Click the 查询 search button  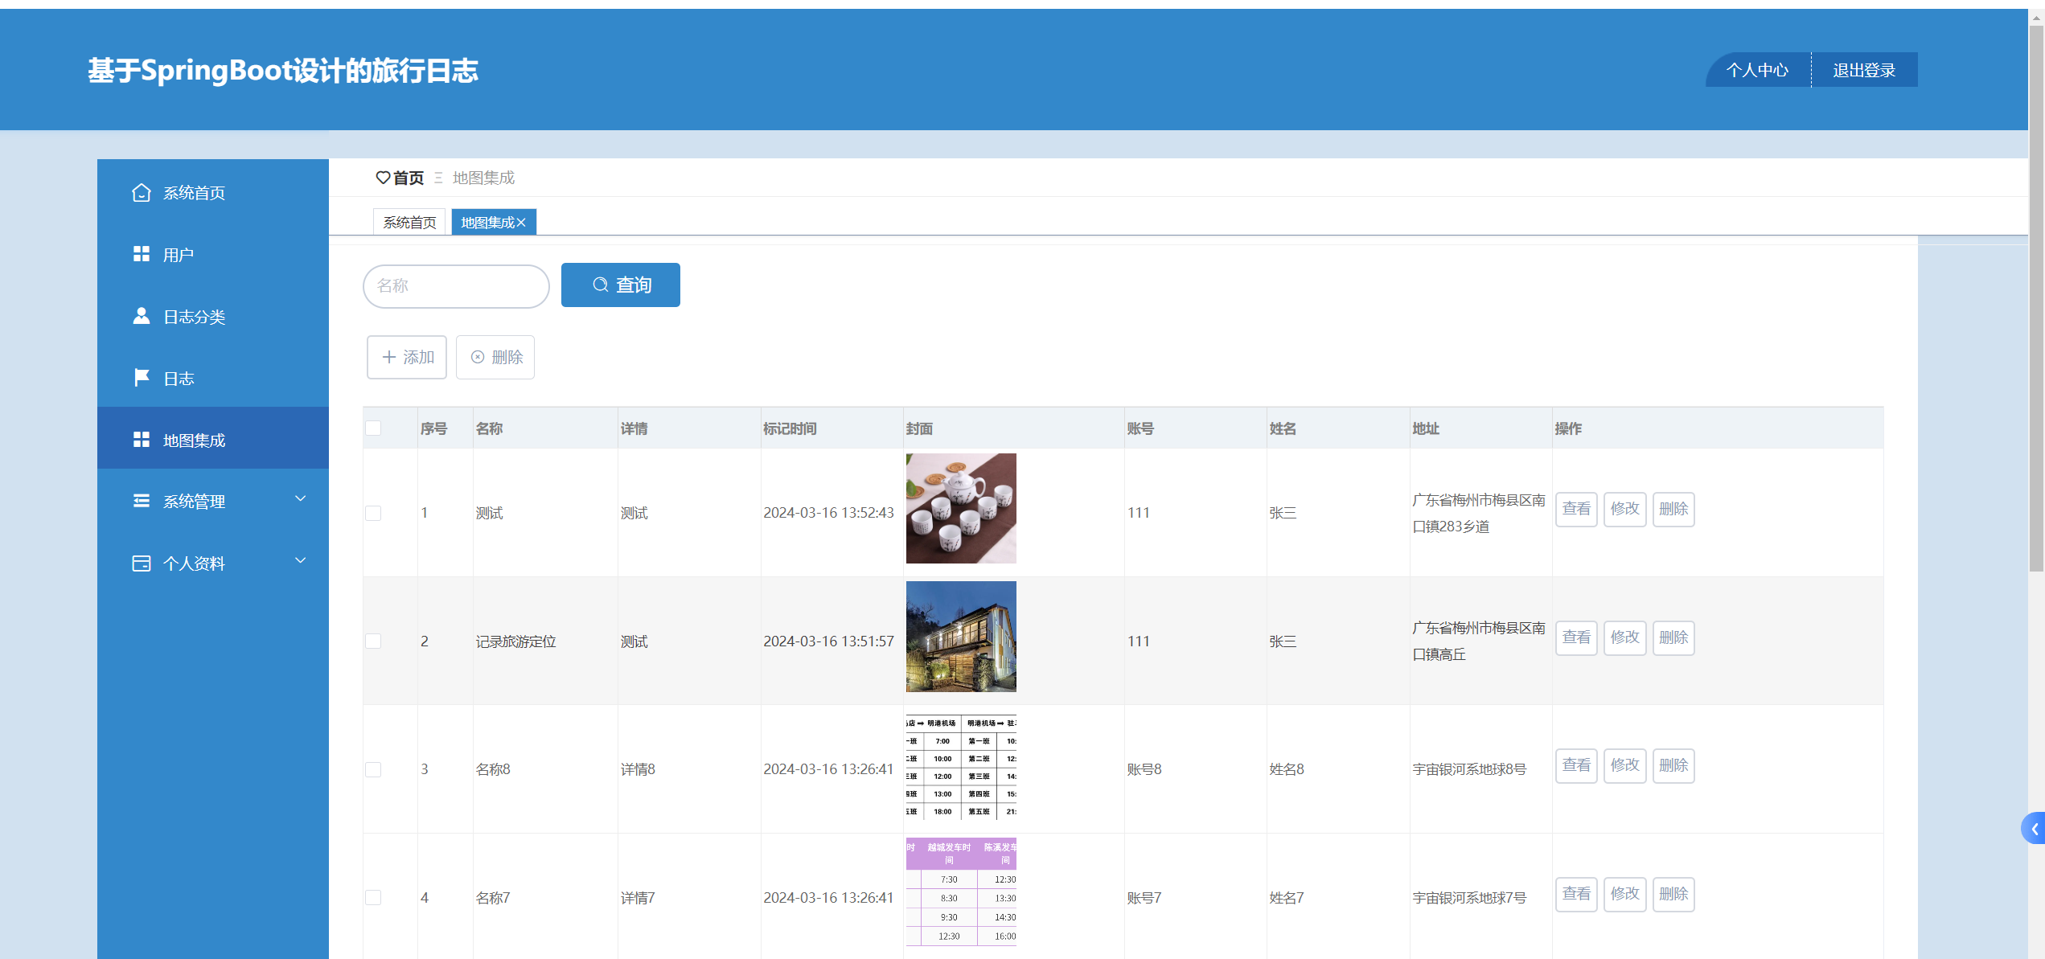620,285
